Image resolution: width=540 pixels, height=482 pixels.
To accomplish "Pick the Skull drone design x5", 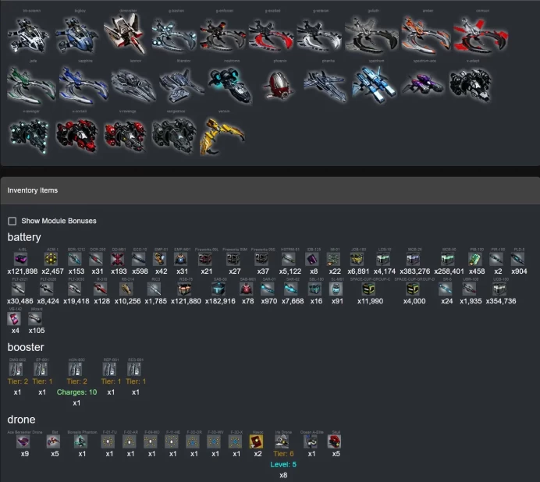I will coord(335,441).
